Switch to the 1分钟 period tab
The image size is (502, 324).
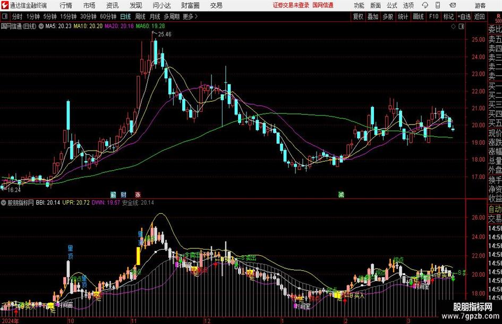click(32, 16)
